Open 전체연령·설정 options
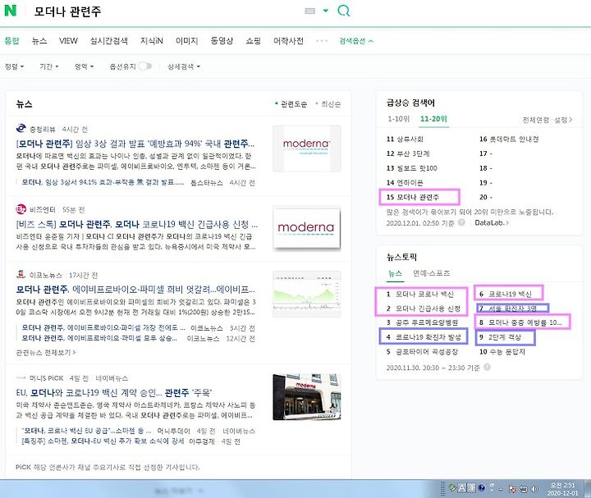The width and height of the screenshot is (591, 498). tap(547, 120)
